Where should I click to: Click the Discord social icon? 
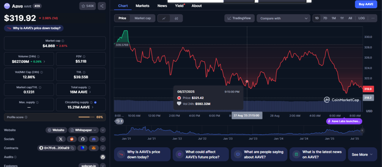[x=94, y=139]
